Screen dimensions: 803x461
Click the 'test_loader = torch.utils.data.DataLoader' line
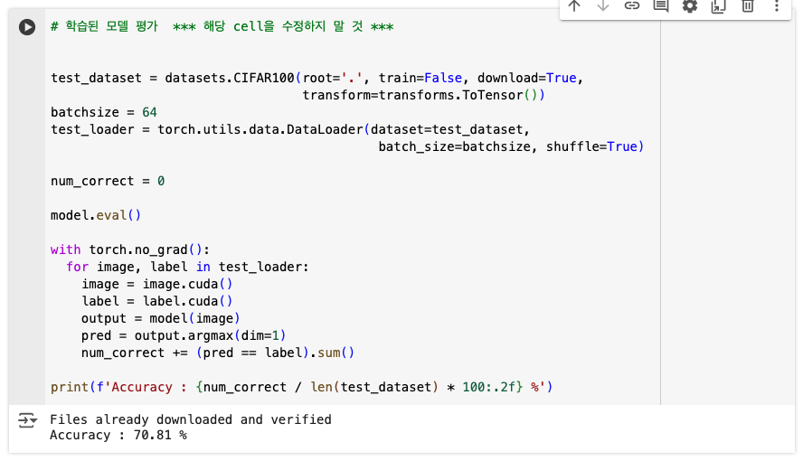click(290, 129)
